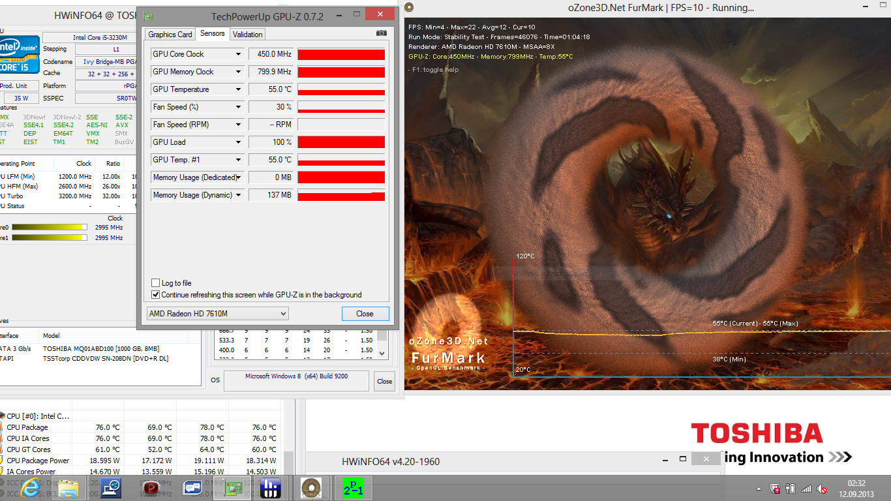The height and width of the screenshot is (501, 891).
Task: Enable the Log to file checkbox
Action: [x=155, y=283]
